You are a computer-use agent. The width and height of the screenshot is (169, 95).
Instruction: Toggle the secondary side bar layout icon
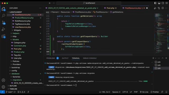(163, 3)
